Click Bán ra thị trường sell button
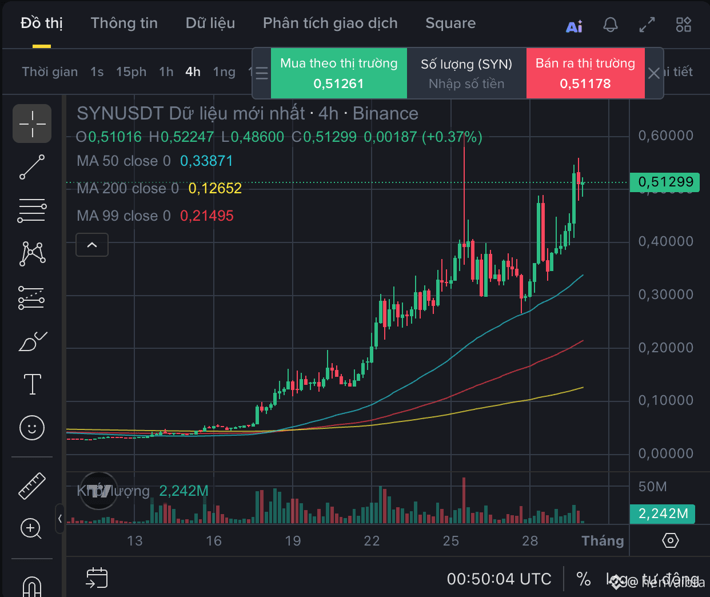Viewport: 710px width, 597px height. tap(585, 73)
